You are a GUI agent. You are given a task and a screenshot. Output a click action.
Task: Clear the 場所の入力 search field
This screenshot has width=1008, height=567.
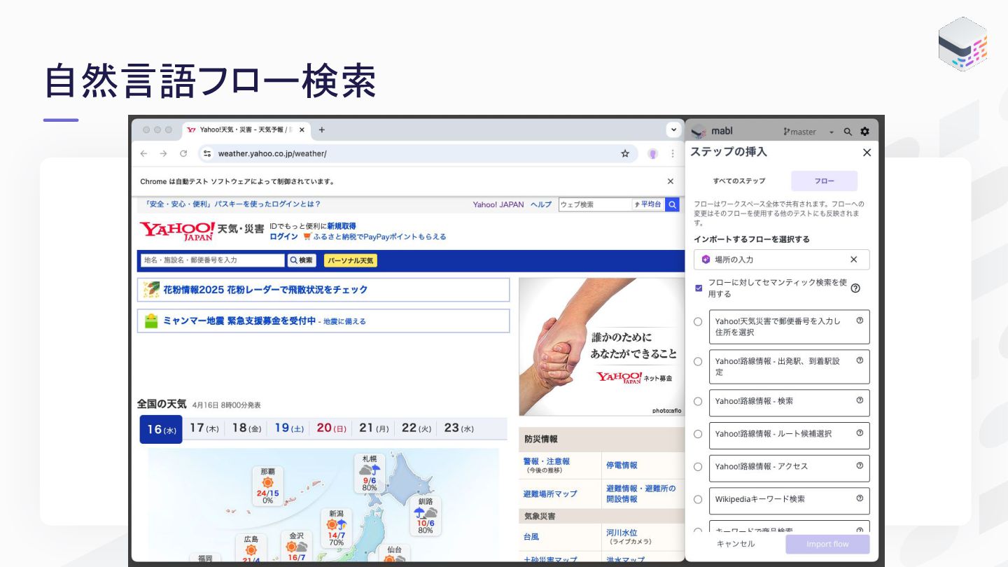853,260
